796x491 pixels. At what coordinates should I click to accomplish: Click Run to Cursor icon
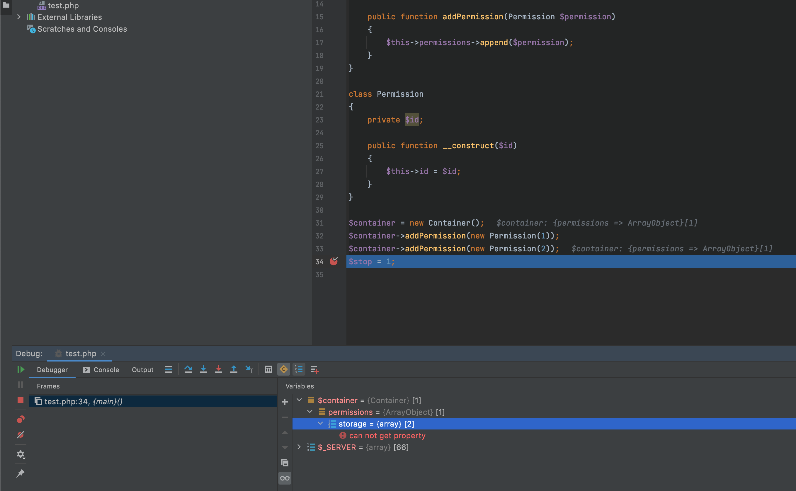click(x=249, y=369)
